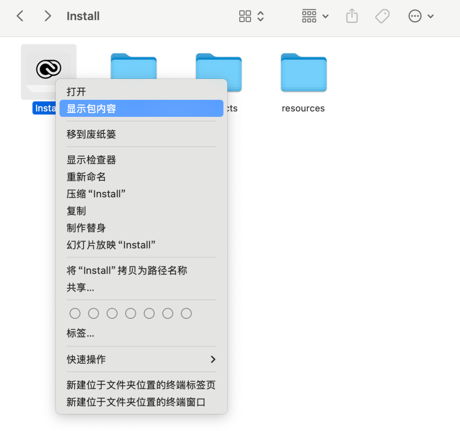The width and height of the screenshot is (460, 431).
Task: Click the back navigation arrow
Action: pyautogui.click(x=20, y=16)
